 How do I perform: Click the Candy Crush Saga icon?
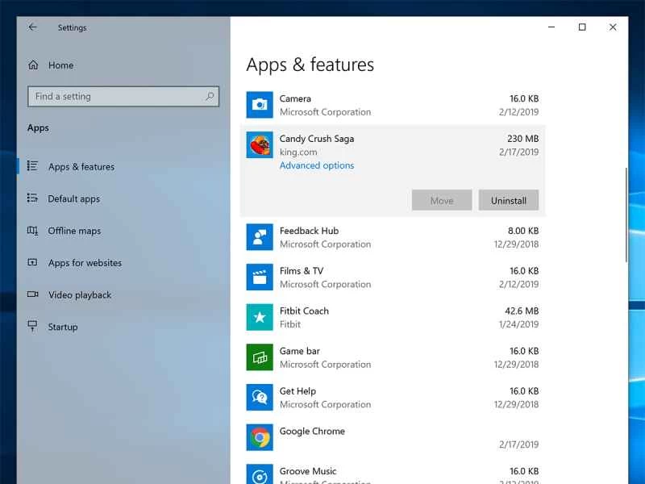click(259, 144)
